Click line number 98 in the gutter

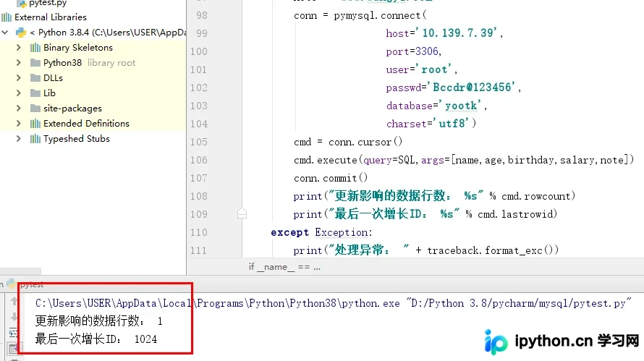pyautogui.click(x=202, y=16)
